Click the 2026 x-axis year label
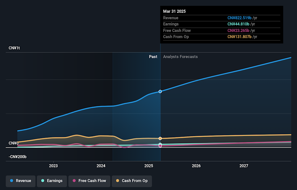The height and width of the screenshot is (190, 297). click(196, 166)
